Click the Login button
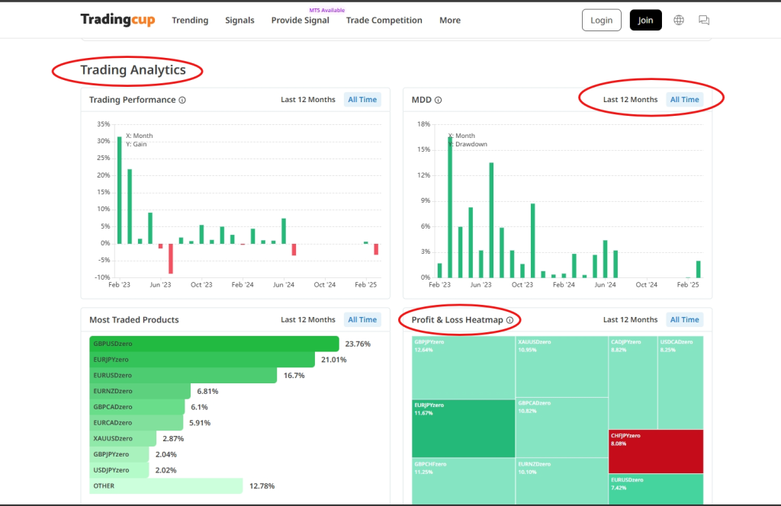This screenshot has width=781, height=506. coord(601,21)
